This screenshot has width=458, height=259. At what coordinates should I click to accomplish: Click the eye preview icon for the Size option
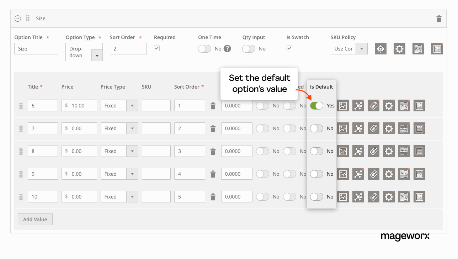[x=380, y=48]
